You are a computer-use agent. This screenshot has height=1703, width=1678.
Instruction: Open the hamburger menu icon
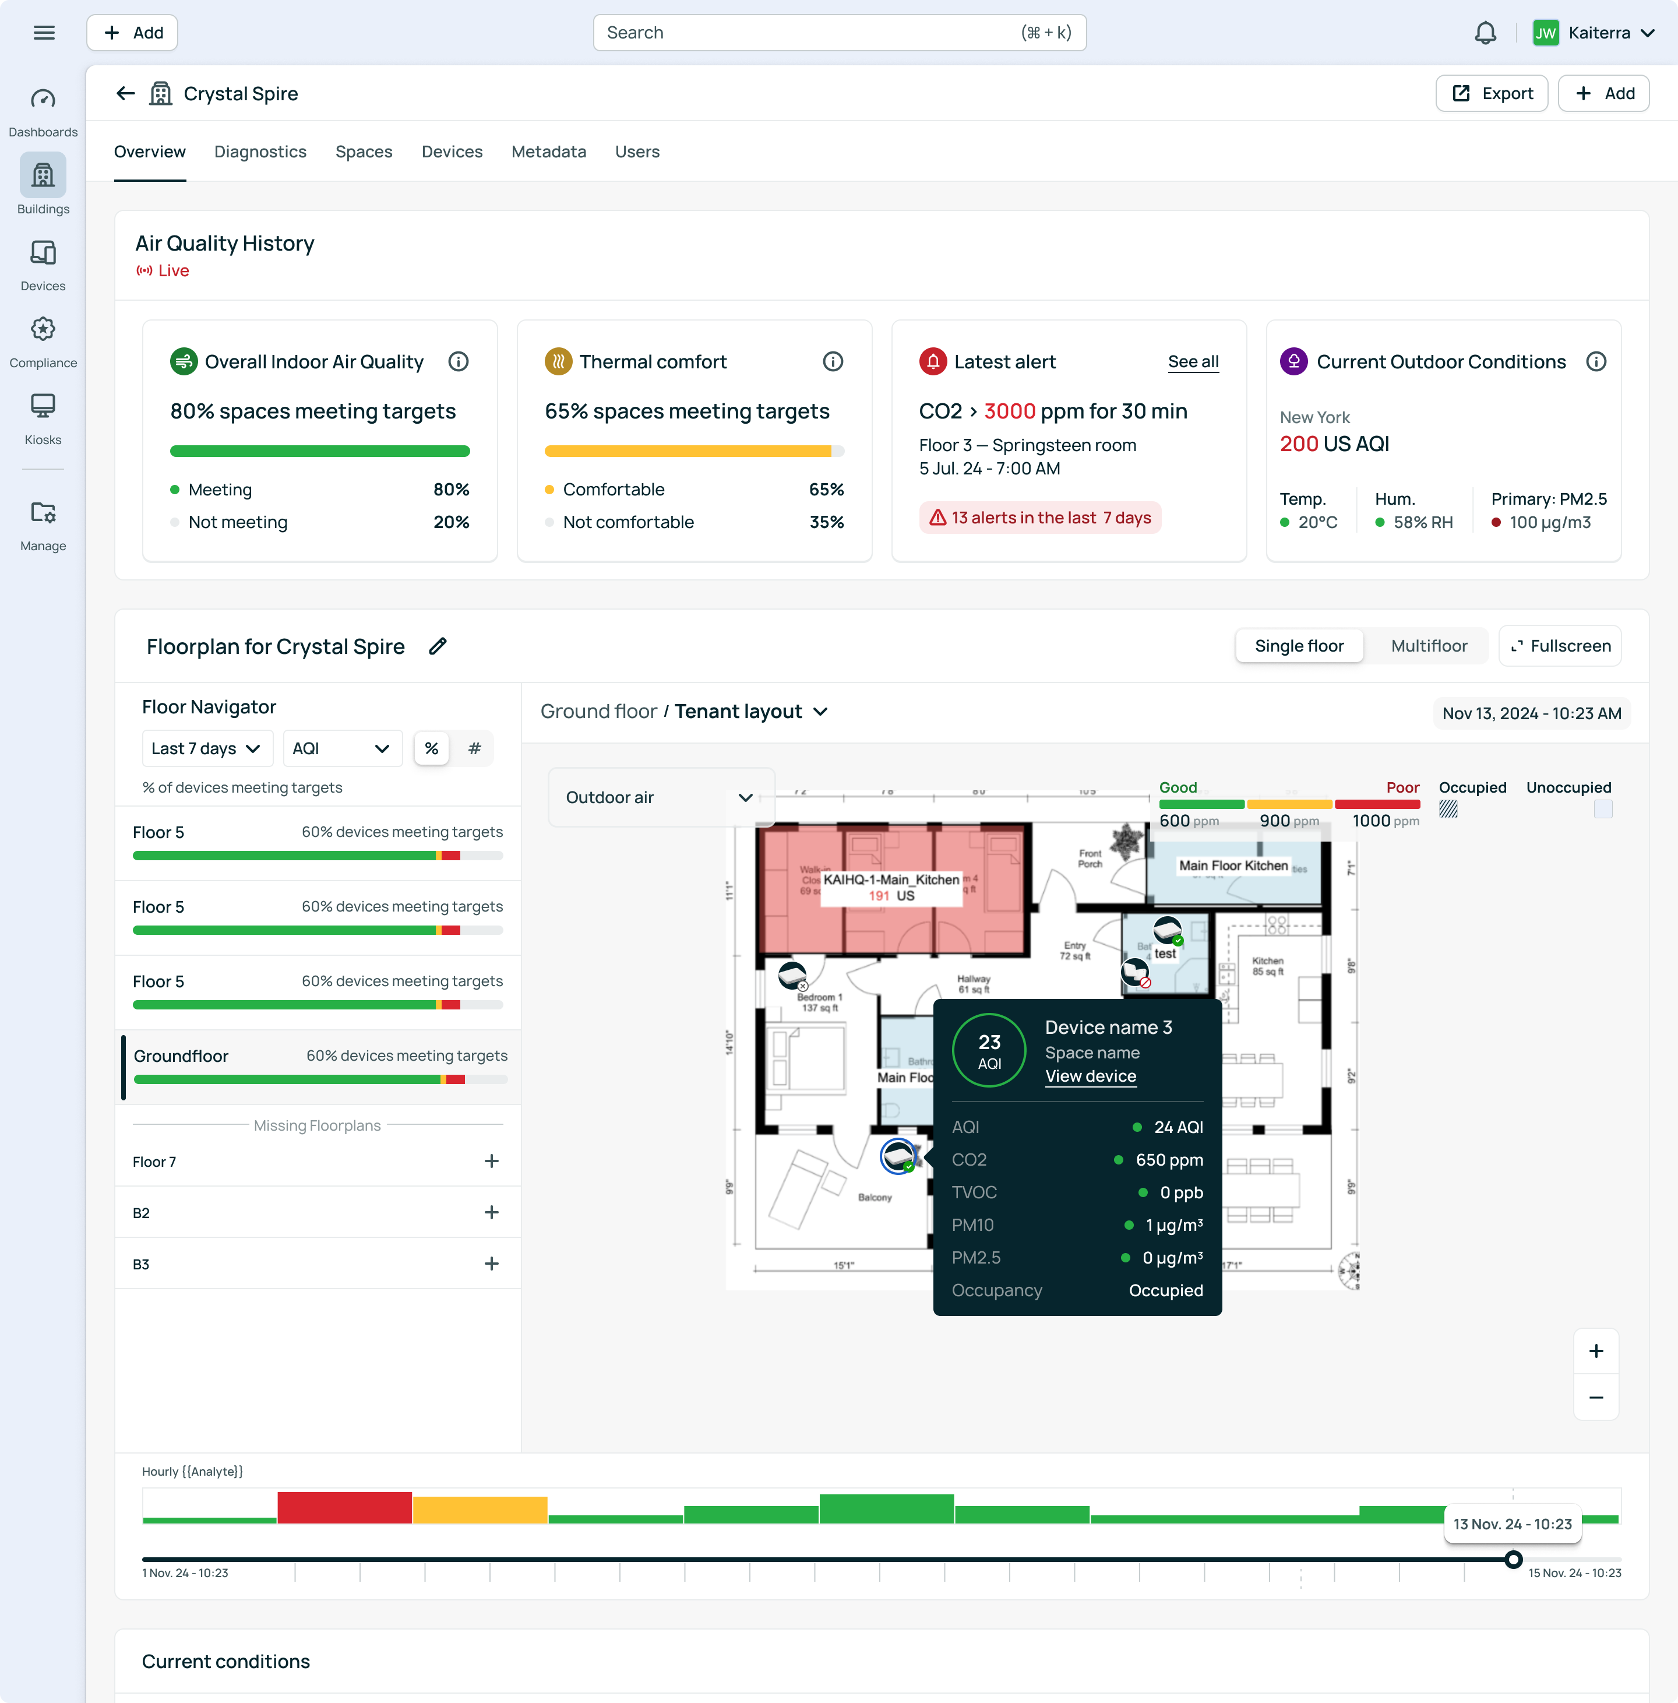tap(43, 33)
